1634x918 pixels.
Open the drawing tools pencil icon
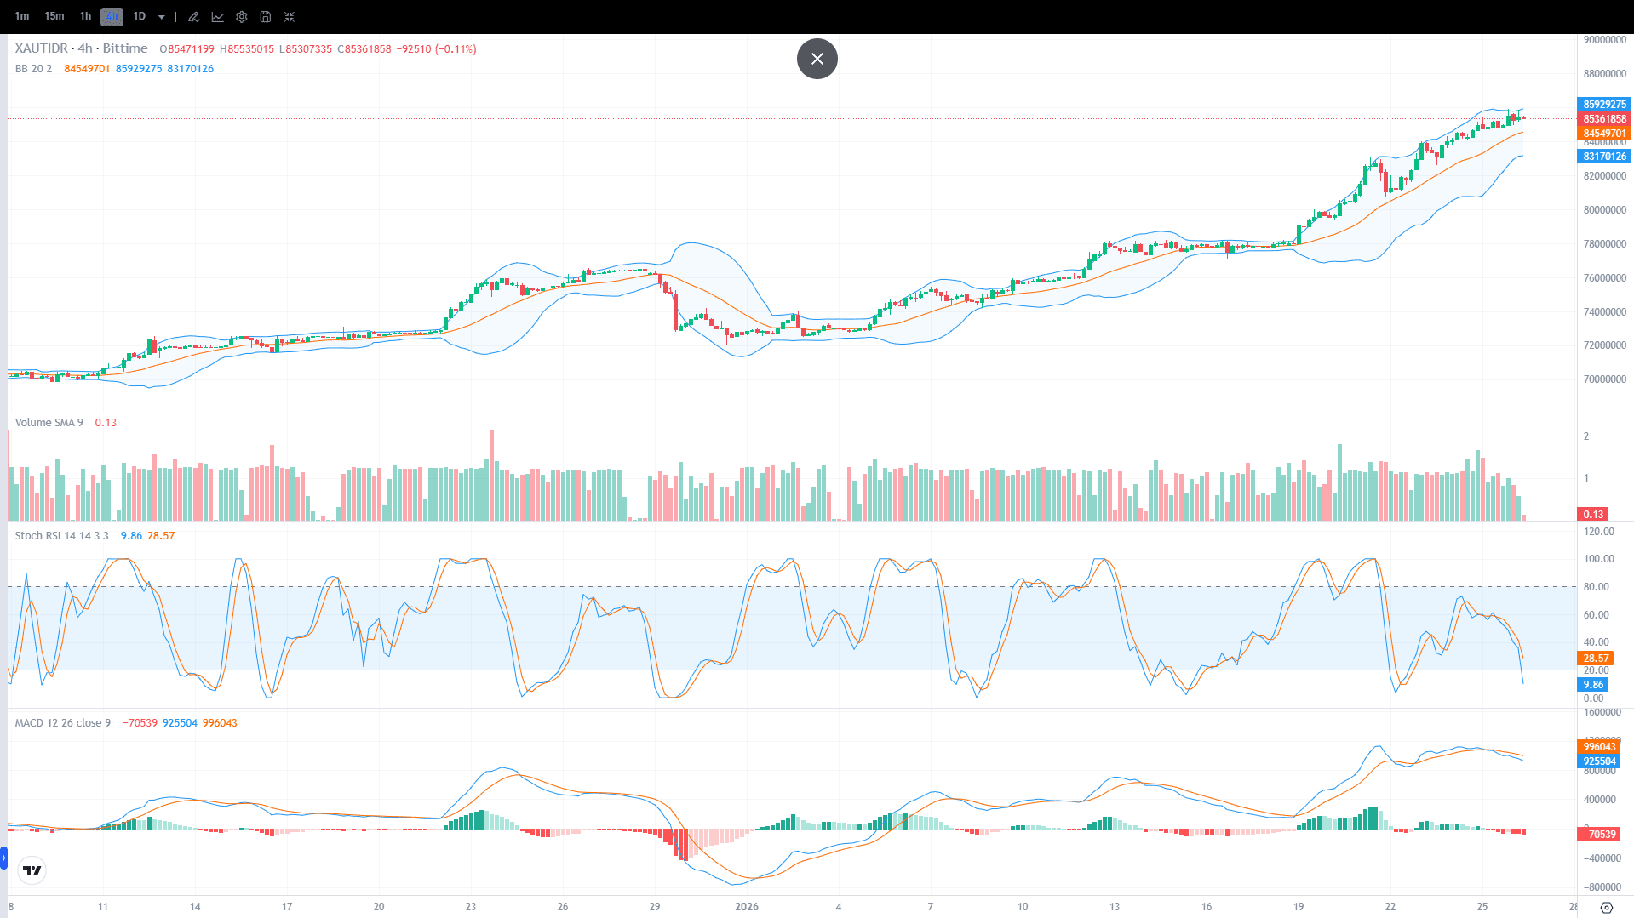pyautogui.click(x=194, y=17)
